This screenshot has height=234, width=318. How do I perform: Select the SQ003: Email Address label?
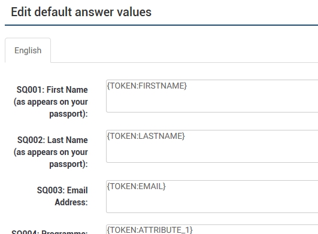pyautogui.click(x=62, y=196)
